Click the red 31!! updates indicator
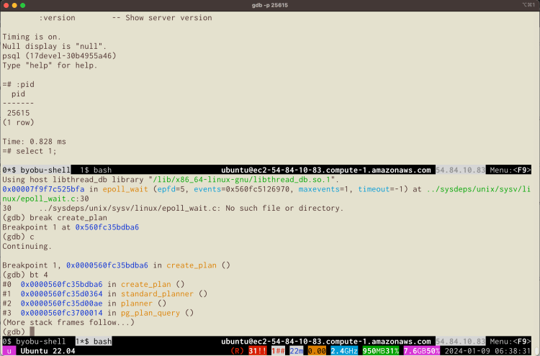This screenshot has height=356, width=540. [x=256, y=351]
